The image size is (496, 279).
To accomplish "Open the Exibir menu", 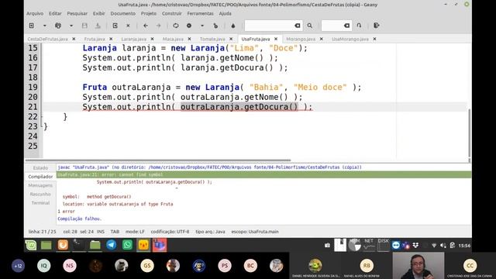I will point(98,14).
